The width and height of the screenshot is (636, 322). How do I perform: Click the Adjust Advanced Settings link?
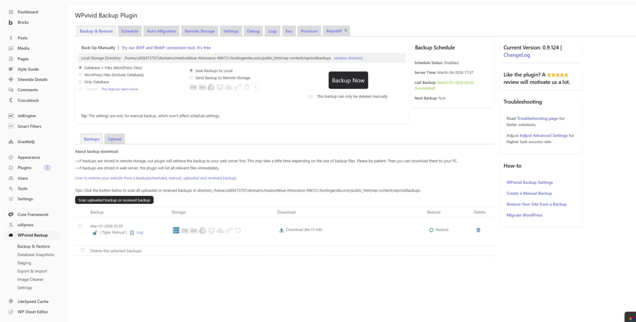[543, 136]
